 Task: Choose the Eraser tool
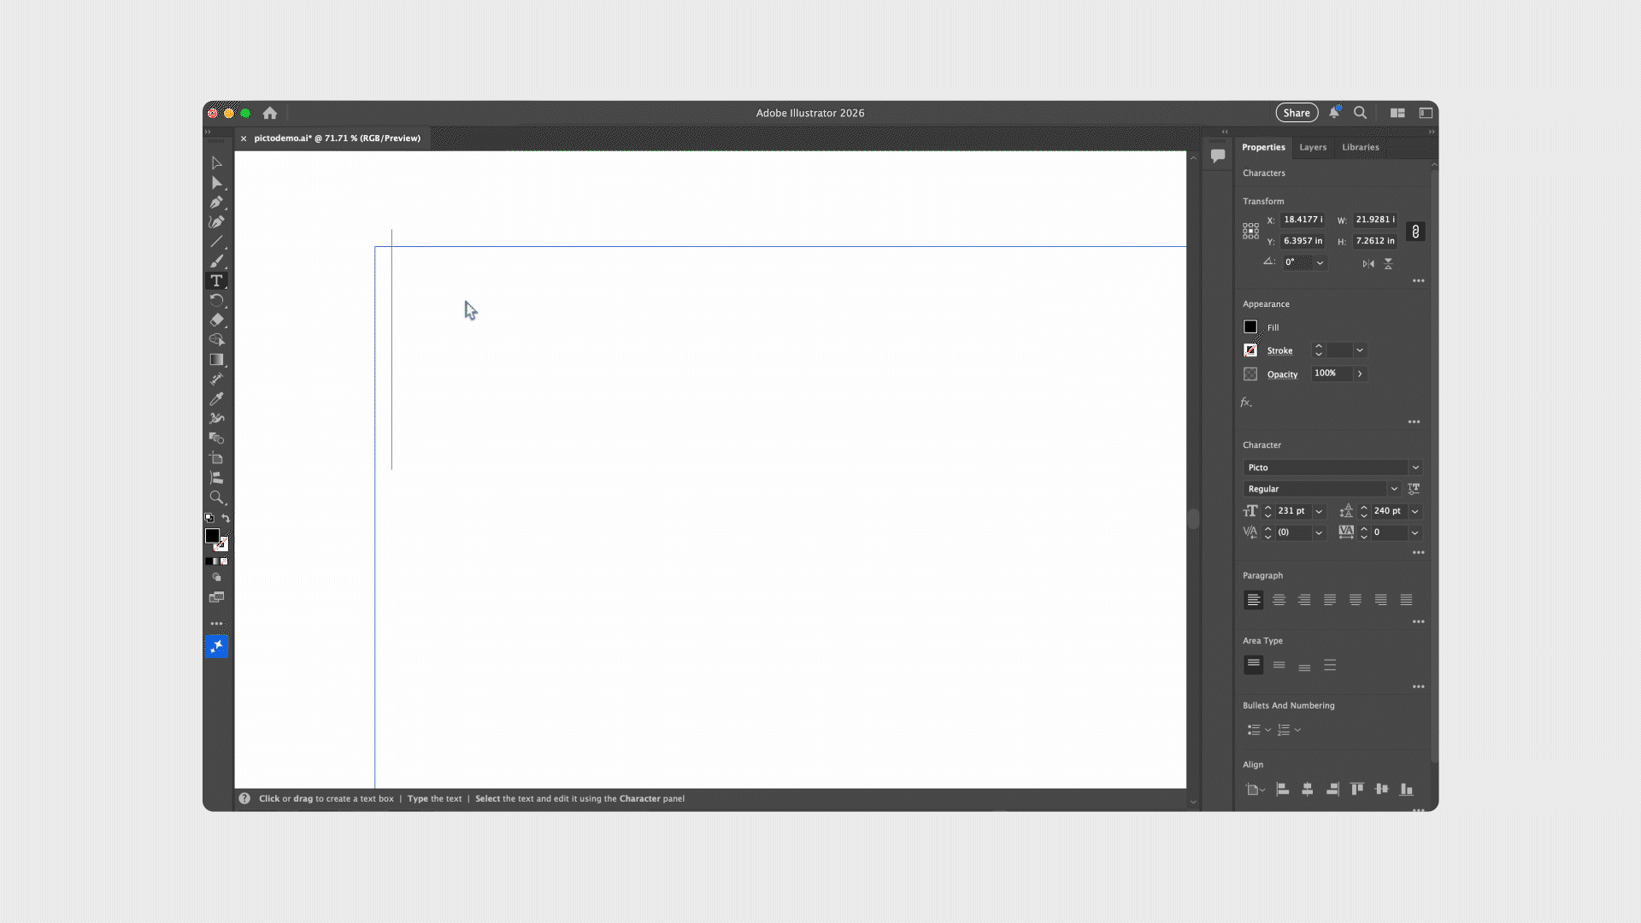(x=216, y=320)
